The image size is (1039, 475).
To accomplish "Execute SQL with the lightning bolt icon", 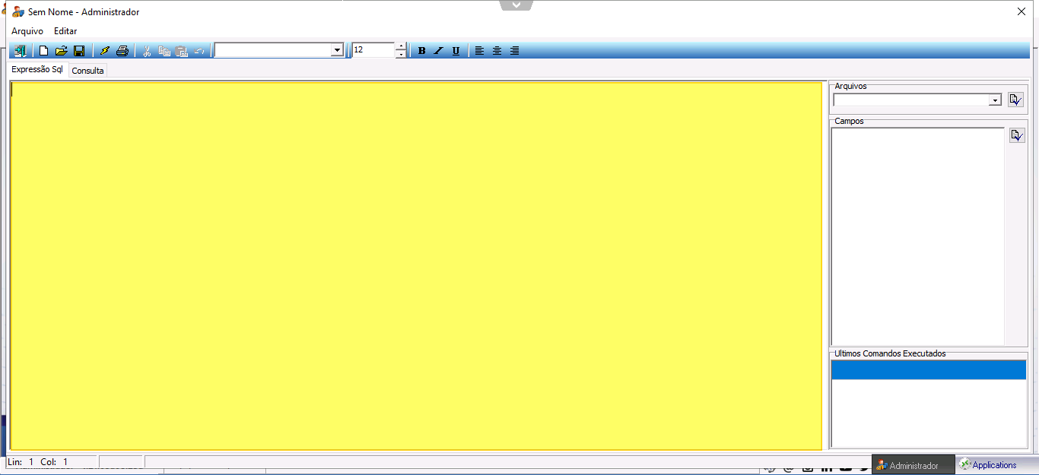I will [x=105, y=51].
